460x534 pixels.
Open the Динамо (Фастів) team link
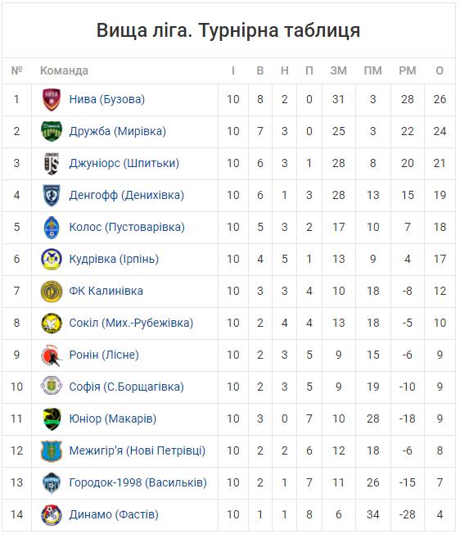point(114,515)
